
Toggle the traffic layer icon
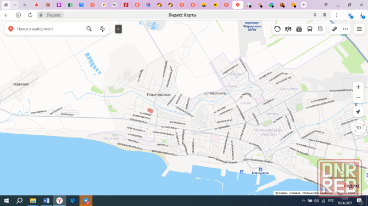click(277, 29)
